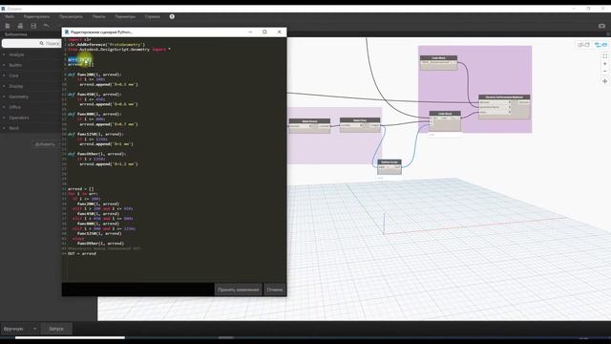Click the Open file toolbar icon
The width and height of the screenshot is (611, 344).
coord(20,26)
